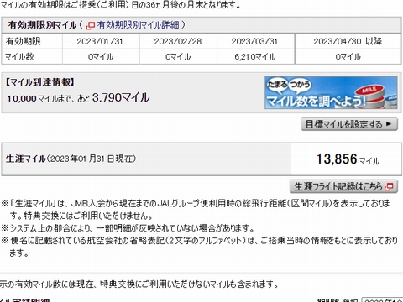Click the arrow on 目標マイルを設定する button
Image resolution: width=403 pixels, height=302 pixels.
(x=389, y=124)
